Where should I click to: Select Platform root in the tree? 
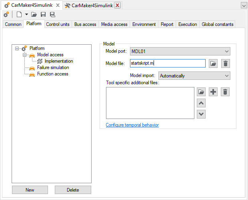point(37,48)
